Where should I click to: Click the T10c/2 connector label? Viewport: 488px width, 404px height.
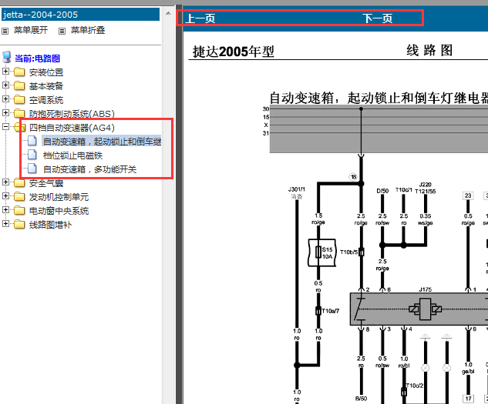tap(415, 386)
